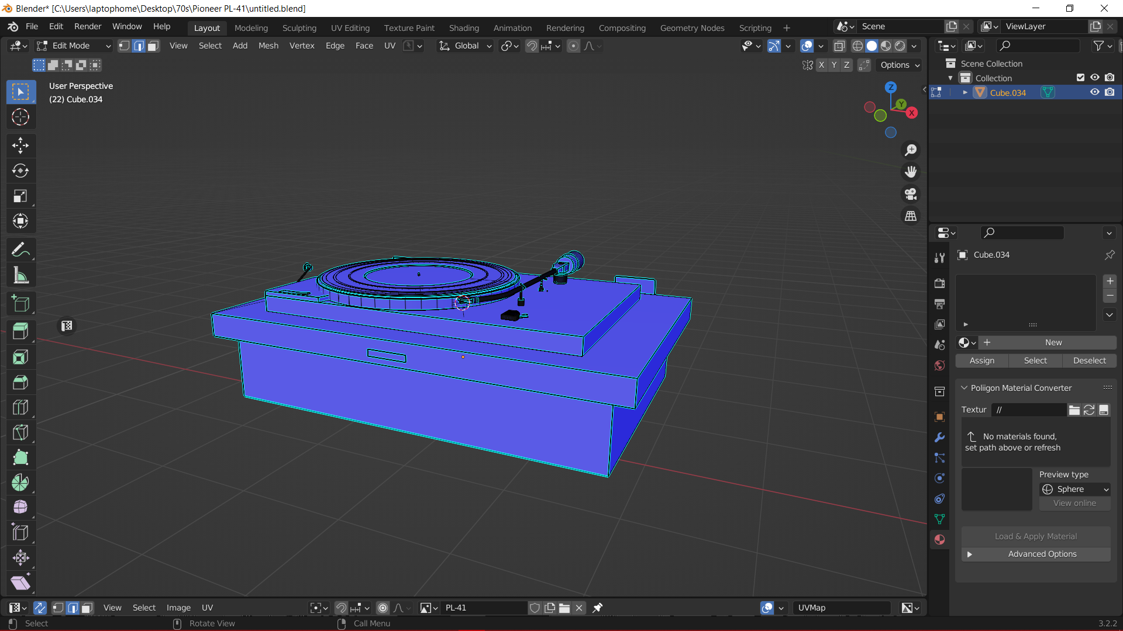Open the Object Data properties green triangle tab
The image size is (1123, 631).
coord(939,519)
